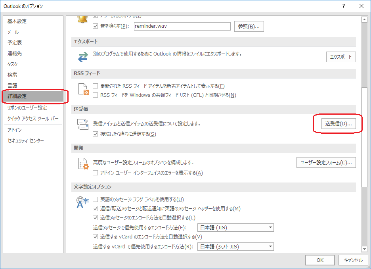371x269 pixels.
Task: Click in the reminder.wav sound file field
Action: pyautogui.click(x=182, y=27)
